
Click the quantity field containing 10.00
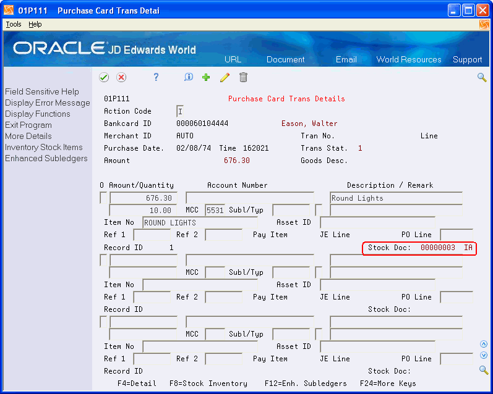143,210
